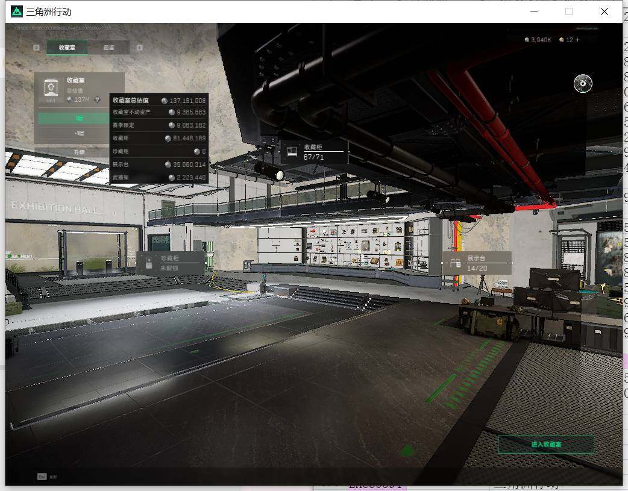Click the plus icon next to 12
Image resolution: width=628 pixels, height=491 pixels.
click(x=577, y=40)
